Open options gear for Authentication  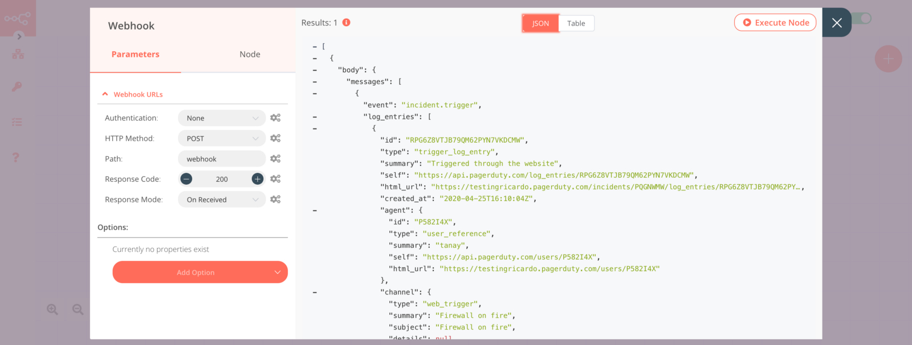coord(275,118)
